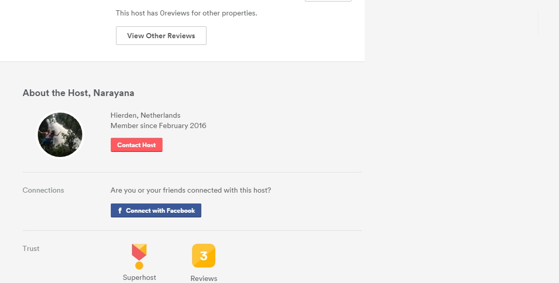
Task: Click Member since February 2016 text
Action: click(158, 125)
